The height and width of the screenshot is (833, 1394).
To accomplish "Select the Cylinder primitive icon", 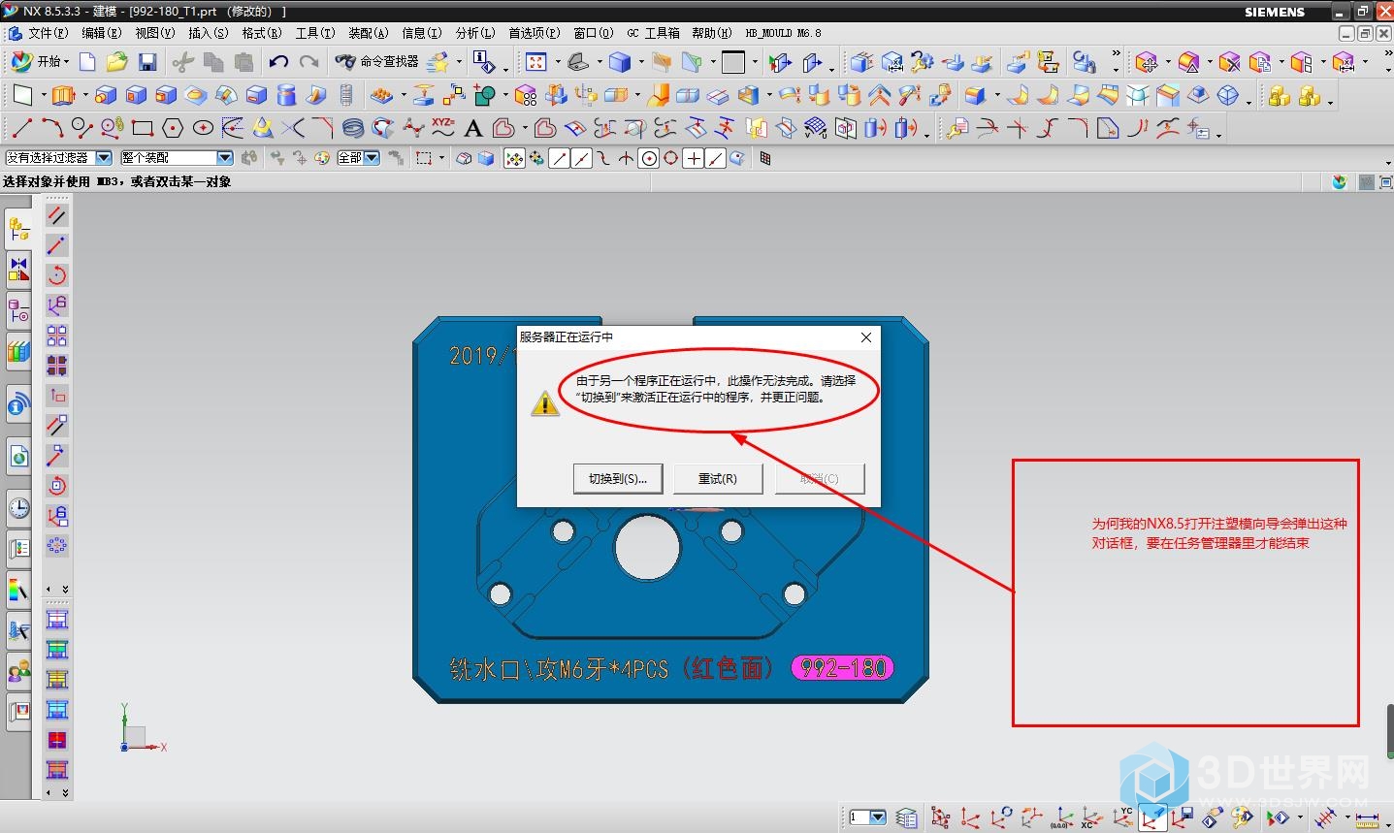I will [286, 95].
